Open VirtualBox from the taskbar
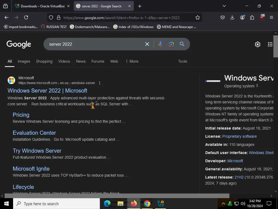The height and width of the screenshot is (209, 278). (x=160, y=204)
